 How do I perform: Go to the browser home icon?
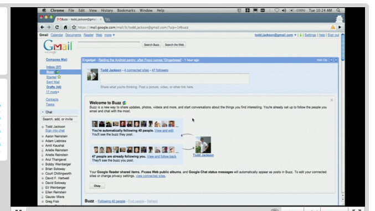coord(65,27)
